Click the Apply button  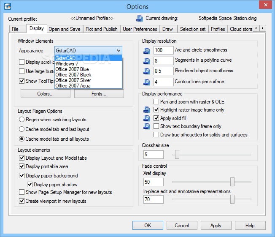coord(216,226)
